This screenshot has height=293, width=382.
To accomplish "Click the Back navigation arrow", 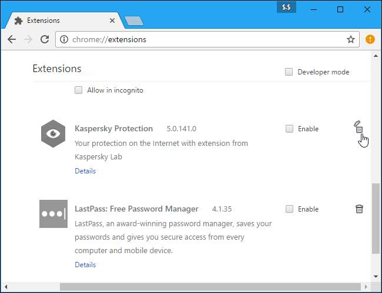I will coord(11,39).
